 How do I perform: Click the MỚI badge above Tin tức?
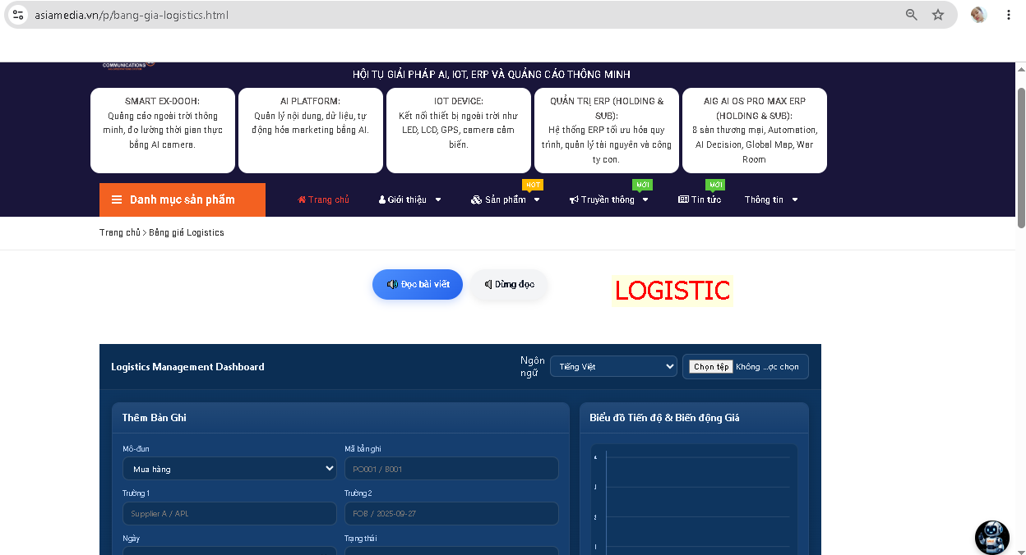715,185
